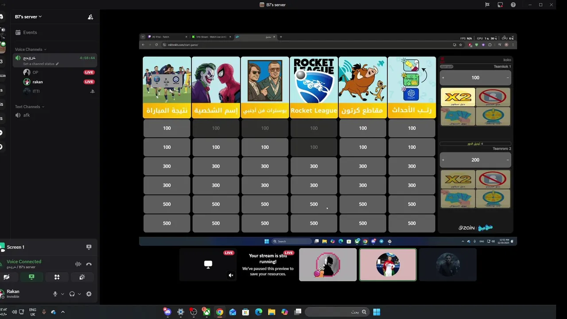Decrease Team 1 score with minus
Screen dimensions: 567x319
point(508,78)
